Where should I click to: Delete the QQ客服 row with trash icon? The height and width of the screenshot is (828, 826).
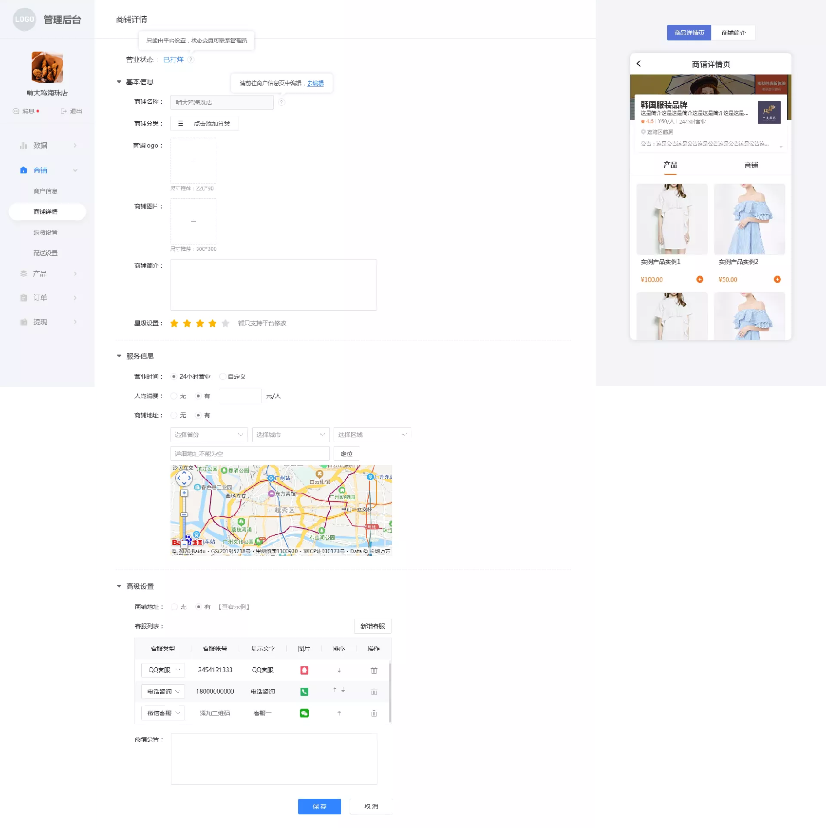pyautogui.click(x=374, y=671)
